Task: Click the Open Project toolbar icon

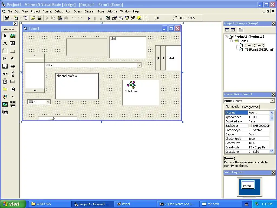Action: point(33,18)
